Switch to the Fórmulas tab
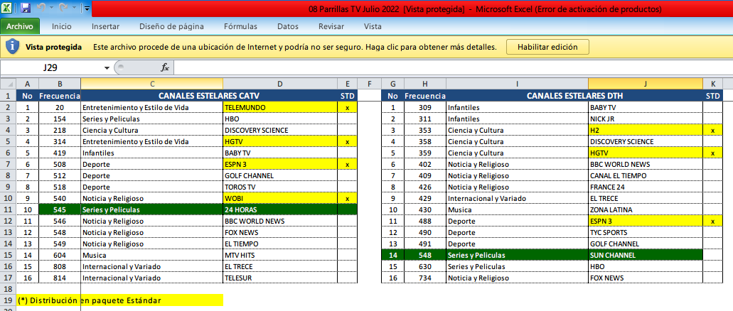This screenshot has width=733, height=311. (240, 26)
